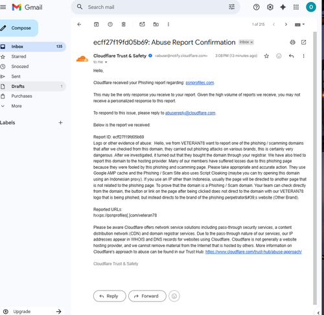Open the main menu hamburger icon

(x=3, y=7)
